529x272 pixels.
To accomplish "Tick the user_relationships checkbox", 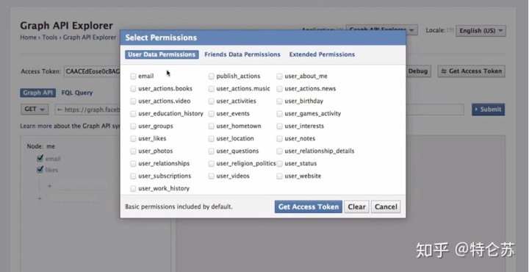I will click(x=133, y=164).
